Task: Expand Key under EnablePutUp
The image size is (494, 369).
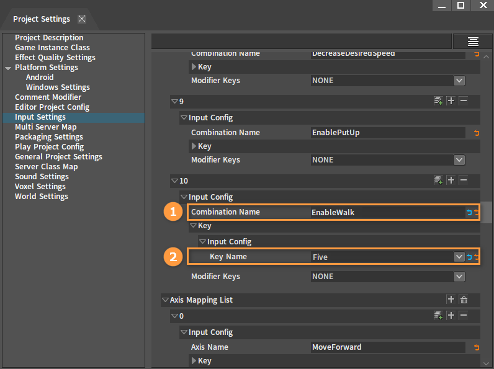Action: pos(194,146)
